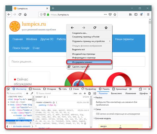Open devtools three-dot options menu
The height and width of the screenshot is (134, 157).
pos(145,89)
